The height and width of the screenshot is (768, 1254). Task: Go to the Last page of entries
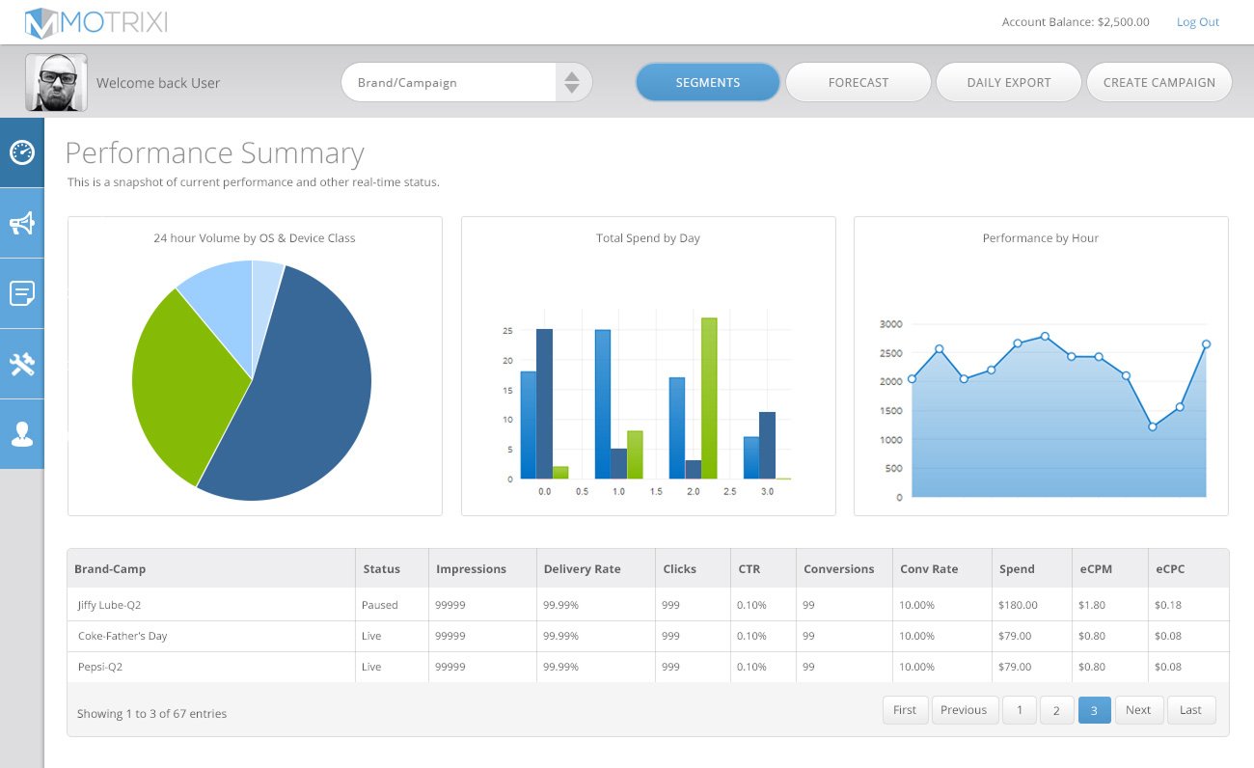point(1190,710)
